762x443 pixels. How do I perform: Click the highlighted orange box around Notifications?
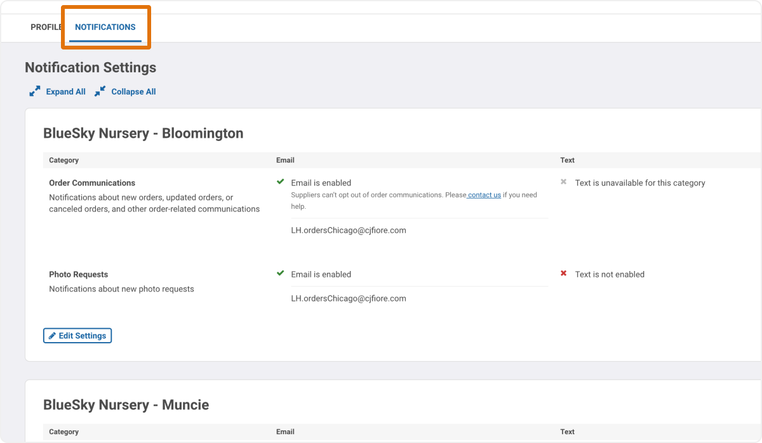click(105, 27)
